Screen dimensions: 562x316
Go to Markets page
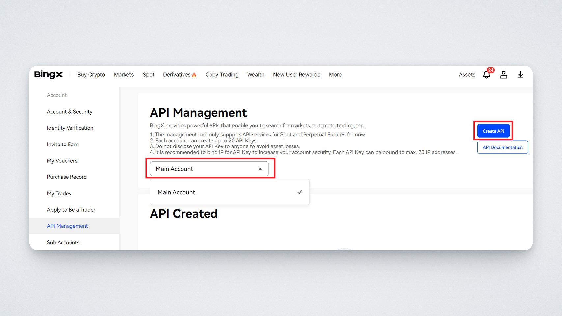click(x=124, y=75)
